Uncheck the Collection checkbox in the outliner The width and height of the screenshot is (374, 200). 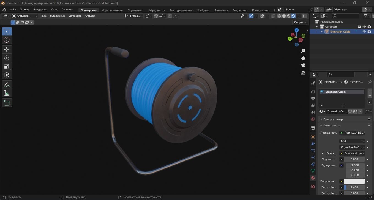point(359,27)
